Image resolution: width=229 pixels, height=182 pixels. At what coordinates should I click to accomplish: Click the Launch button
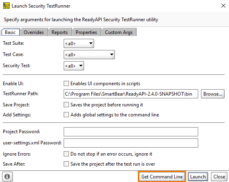point(198,176)
